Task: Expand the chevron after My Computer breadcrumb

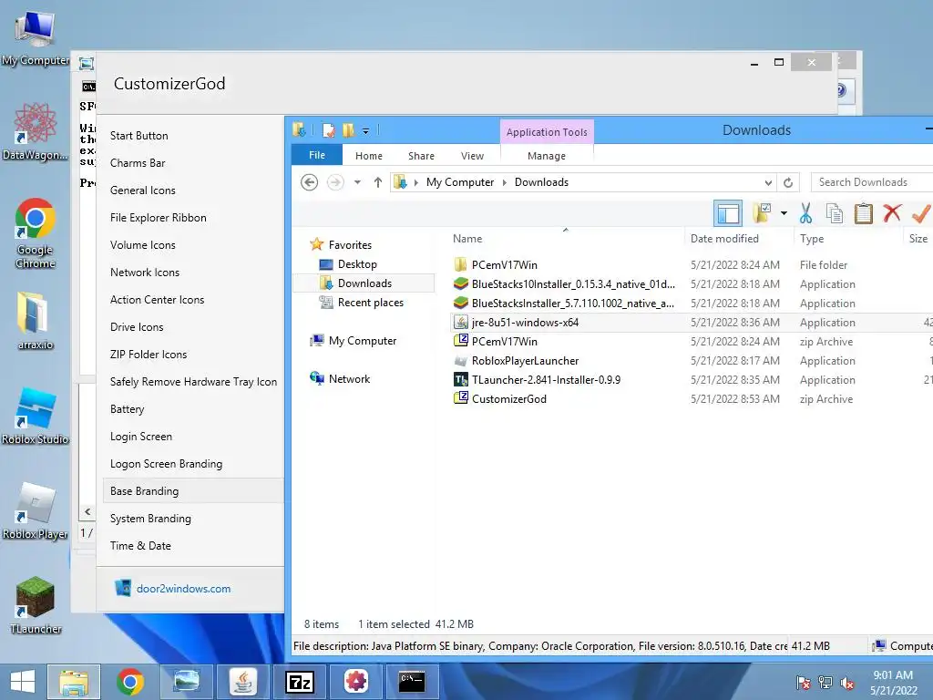Action: 505,182
